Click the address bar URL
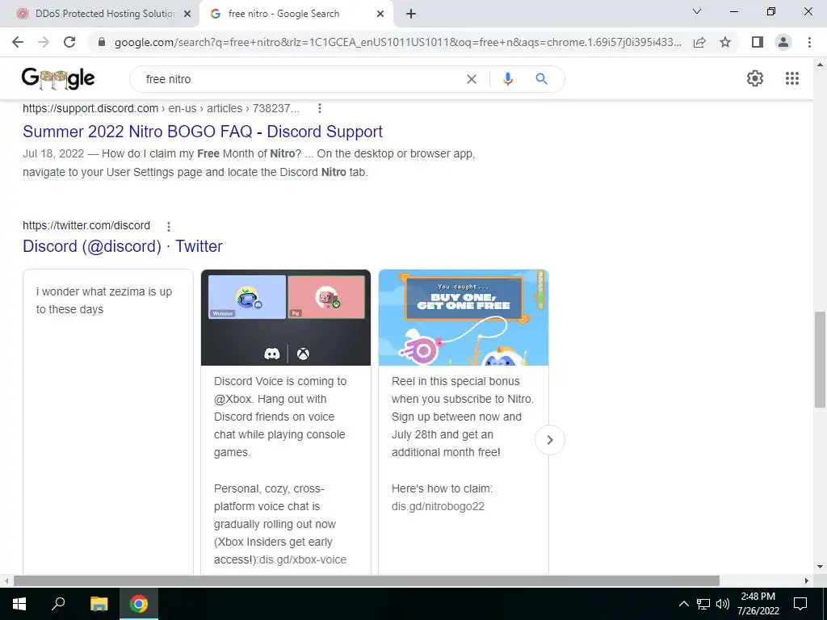The height and width of the screenshot is (620, 827). 397,42
